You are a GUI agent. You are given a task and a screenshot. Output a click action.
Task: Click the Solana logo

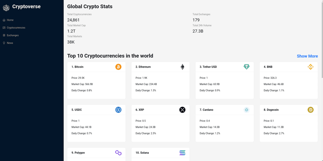point(182,153)
